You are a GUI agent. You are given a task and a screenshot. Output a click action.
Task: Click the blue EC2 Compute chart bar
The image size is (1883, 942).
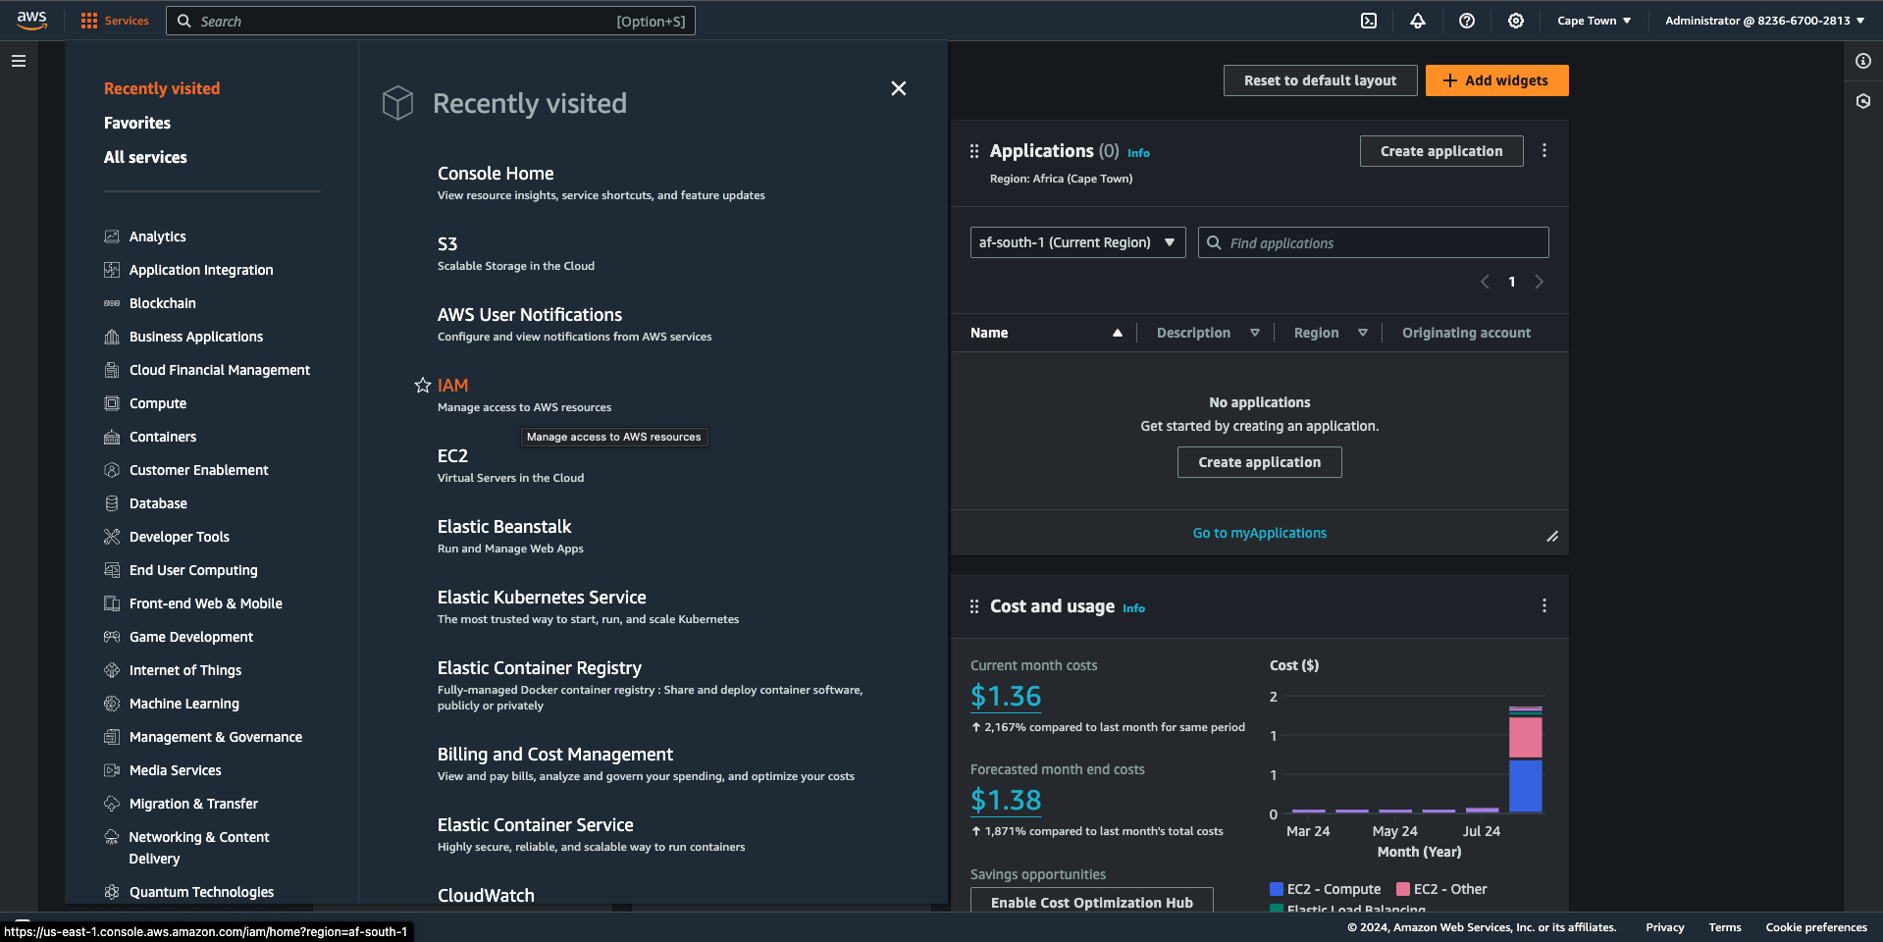click(1525, 786)
